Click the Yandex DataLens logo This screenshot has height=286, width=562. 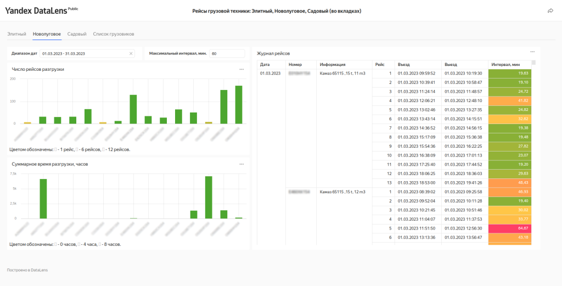[x=36, y=10]
